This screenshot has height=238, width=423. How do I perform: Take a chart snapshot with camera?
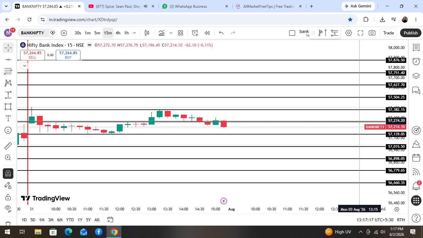(x=372, y=33)
